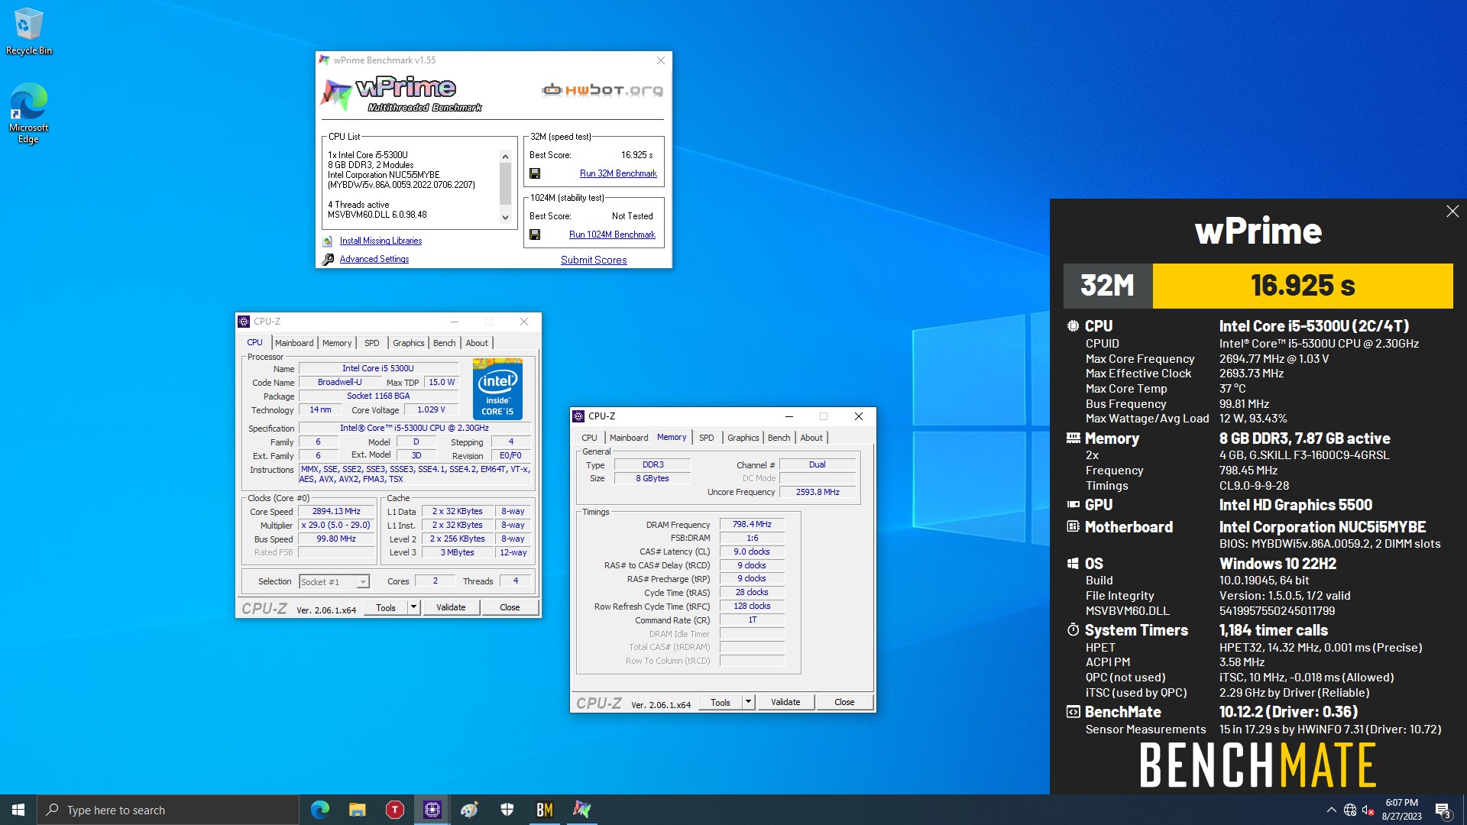The height and width of the screenshot is (825, 1467).
Task: Open the Windows Start menu
Action: (x=18, y=810)
